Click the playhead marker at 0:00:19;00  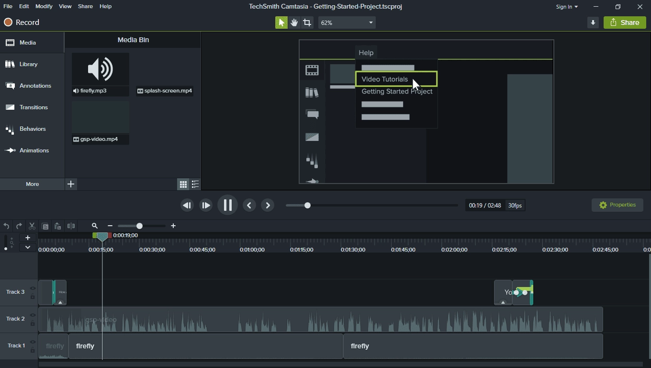pyautogui.click(x=102, y=236)
